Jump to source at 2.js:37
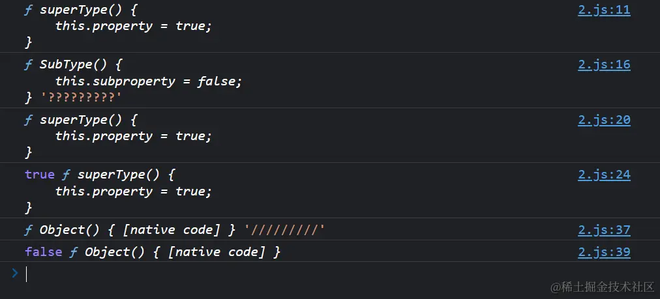Viewport: 660px width, 299px height. [604, 230]
